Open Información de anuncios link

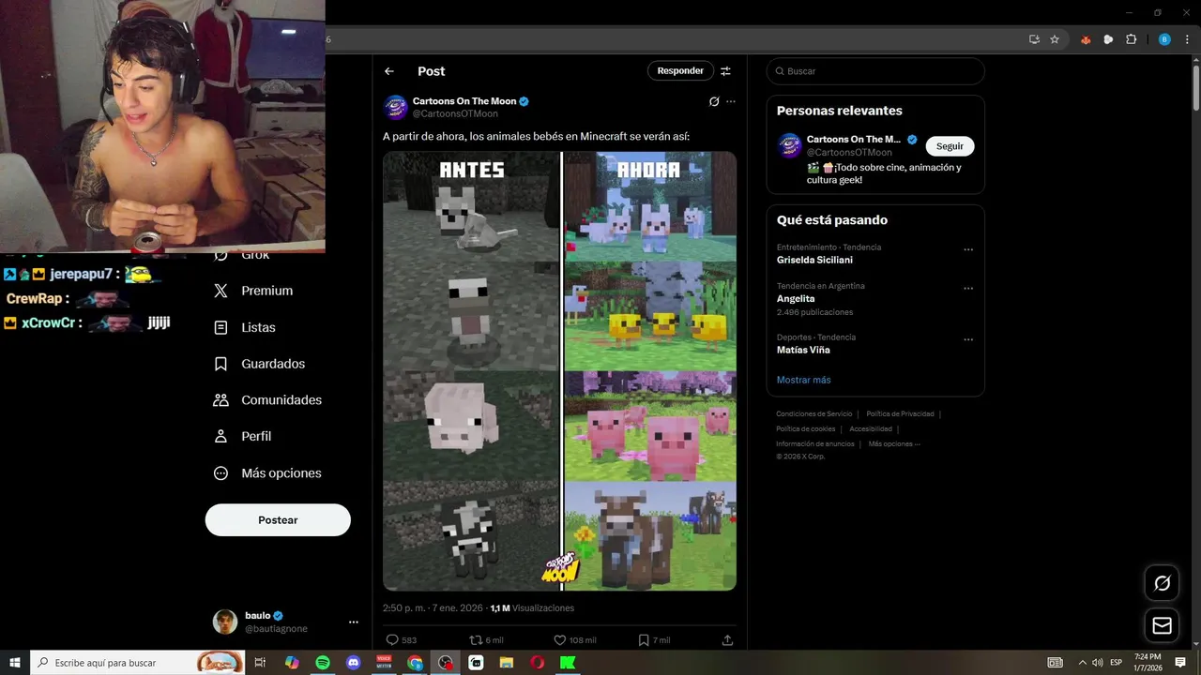(x=815, y=444)
